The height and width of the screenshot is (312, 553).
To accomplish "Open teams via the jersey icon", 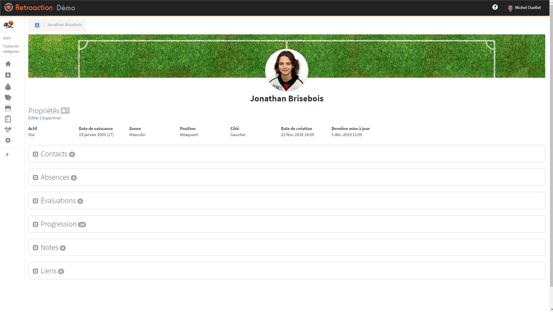I will [x=8, y=98].
